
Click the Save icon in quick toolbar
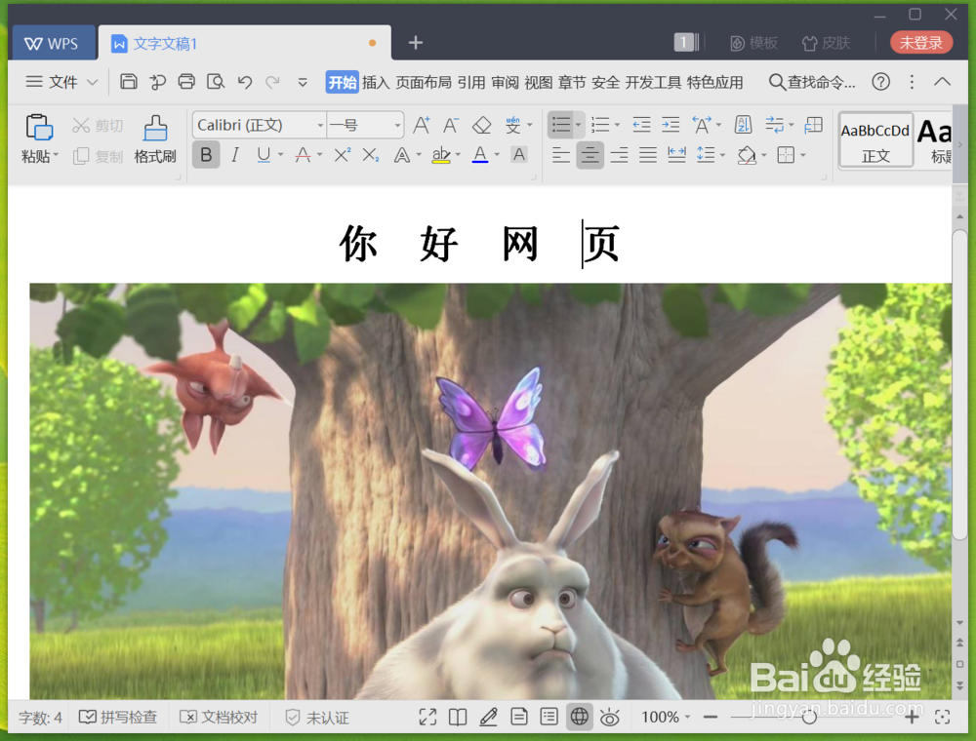(129, 82)
